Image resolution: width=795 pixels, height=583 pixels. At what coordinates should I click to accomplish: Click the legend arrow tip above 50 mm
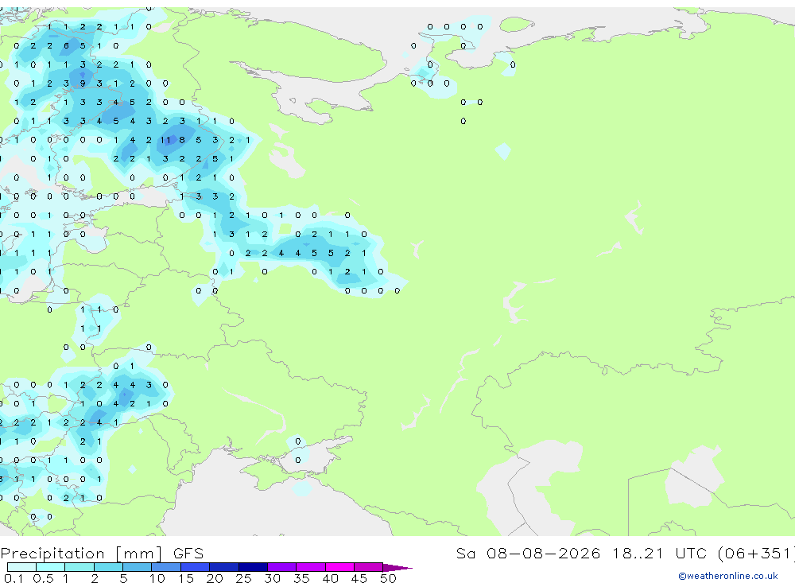click(x=397, y=567)
